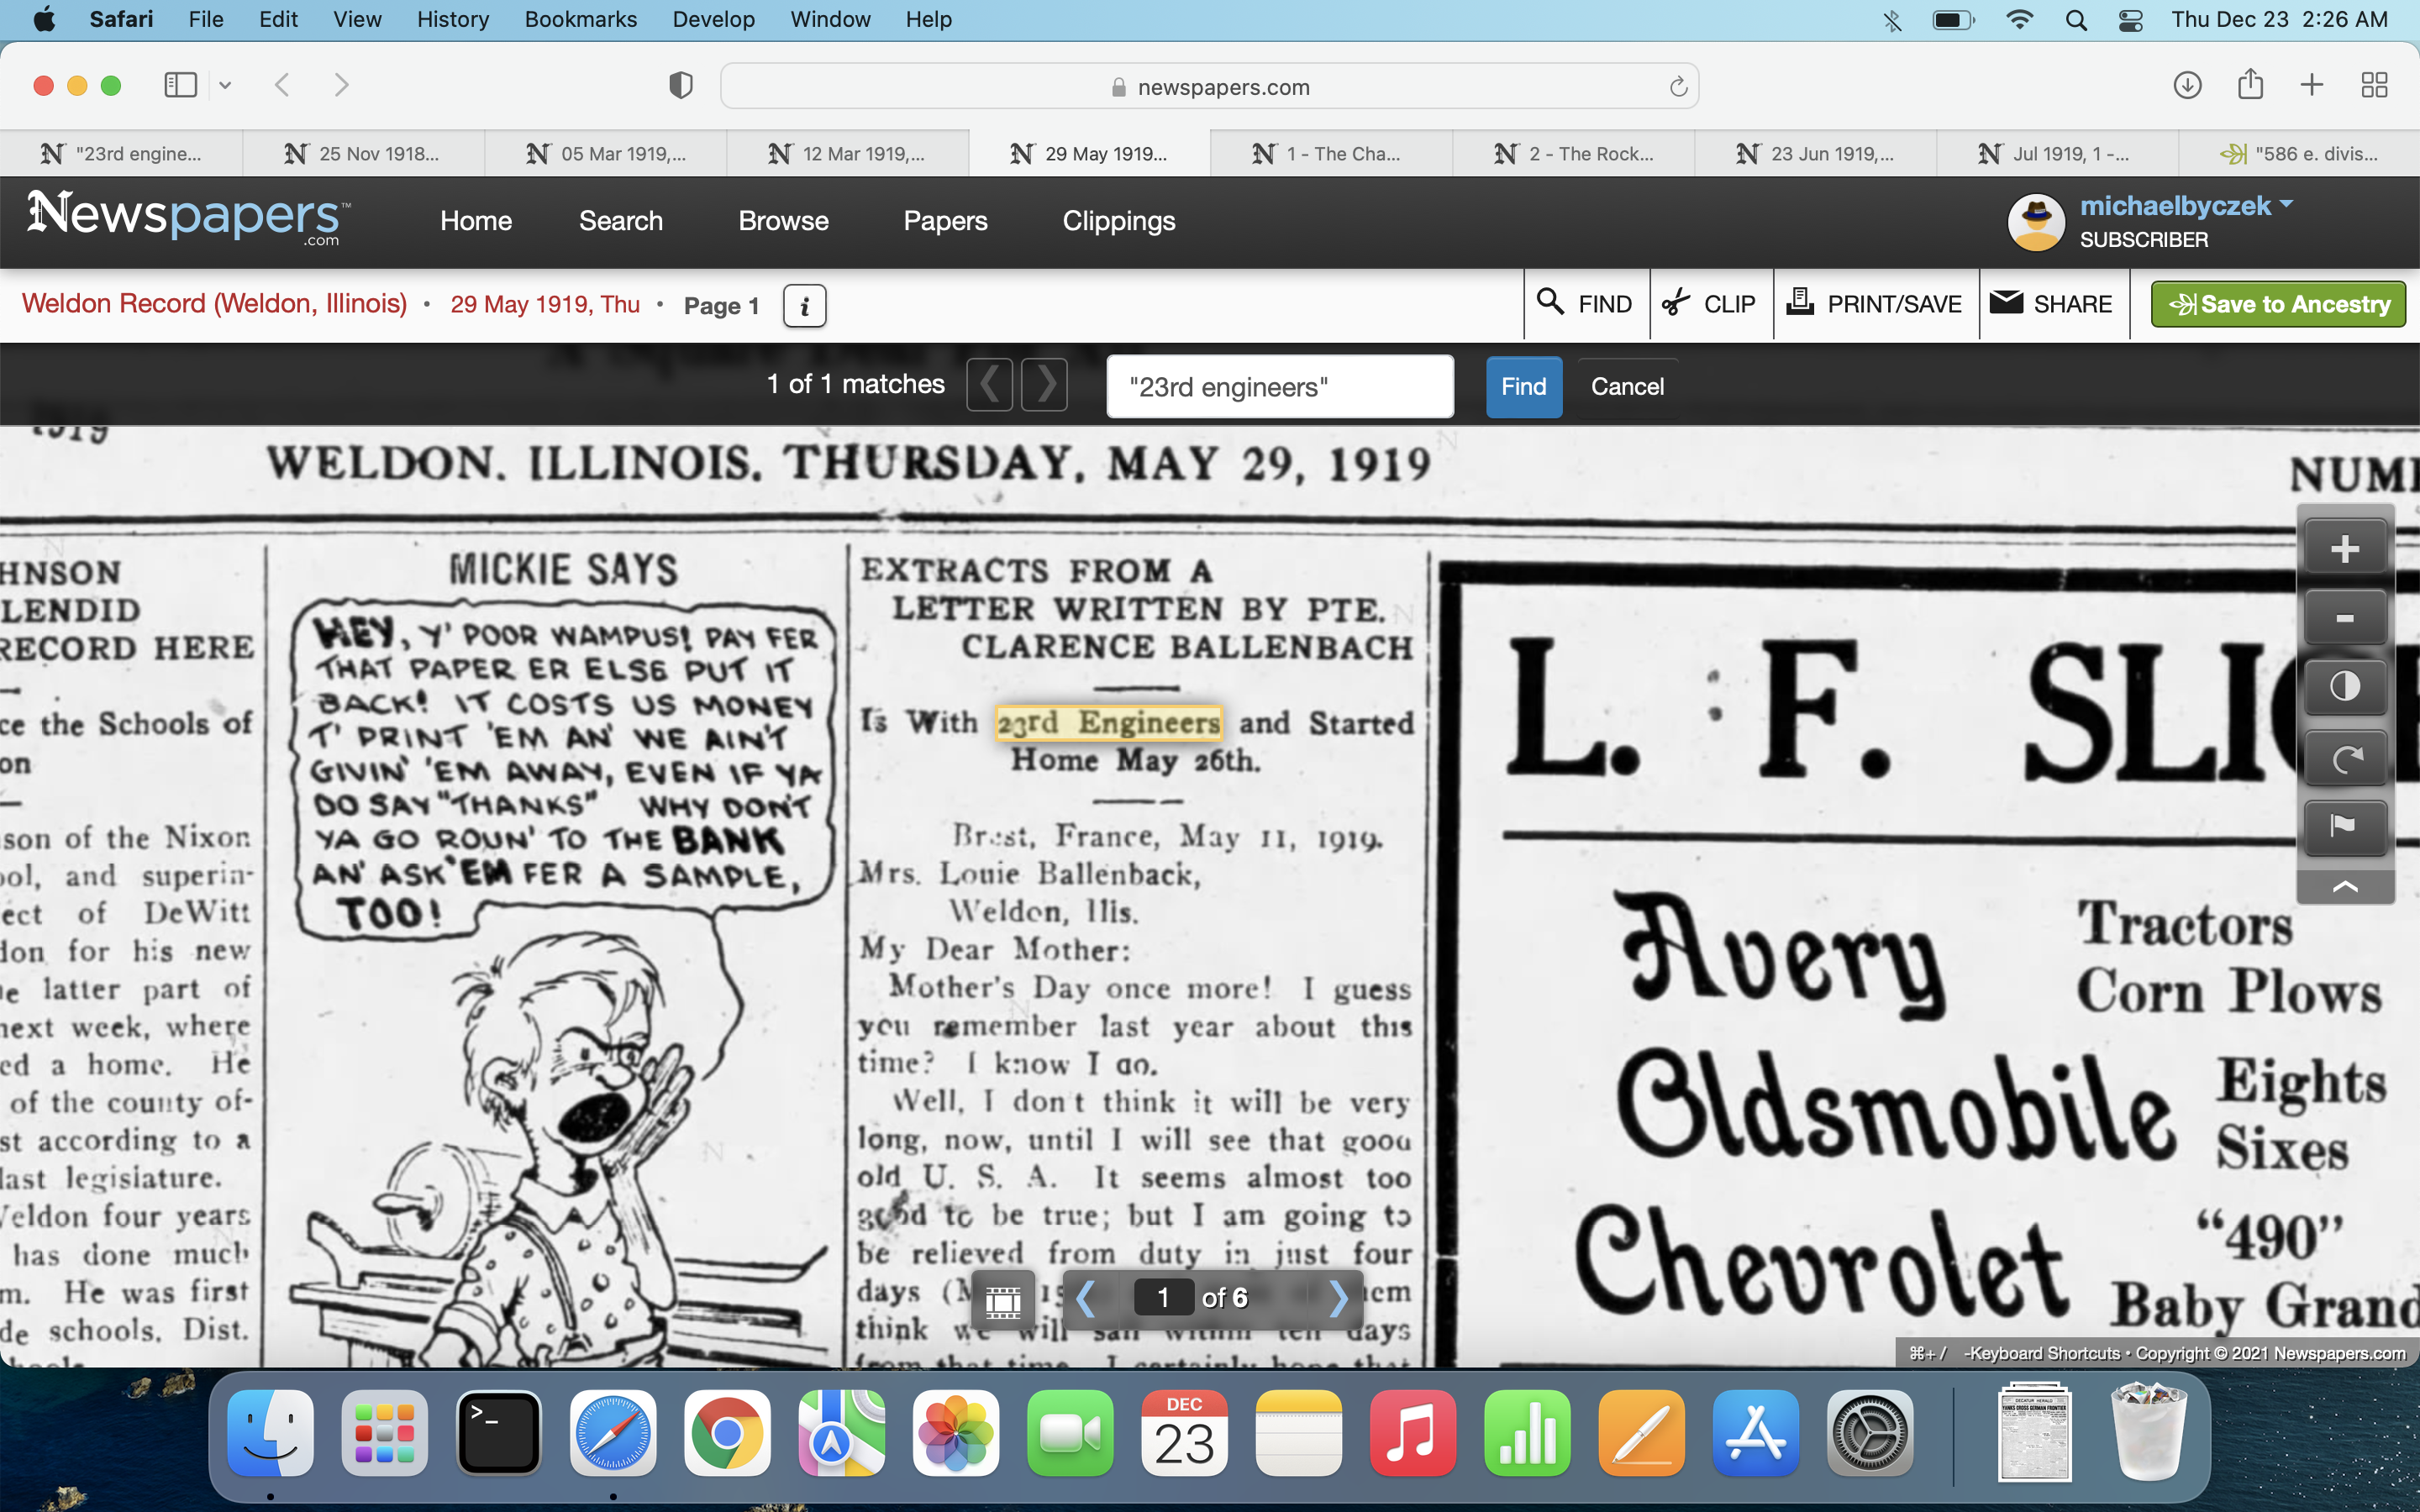Open the Weldon Record publication link
This screenshot has width=2420, height=1512.
click(214, 304)
